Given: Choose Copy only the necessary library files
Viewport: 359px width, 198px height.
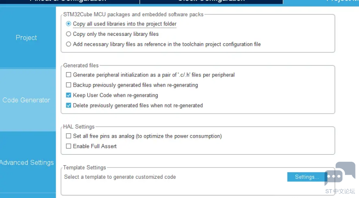Looking at the screenshot, I should pyautogui.click(x=68, y=34).
